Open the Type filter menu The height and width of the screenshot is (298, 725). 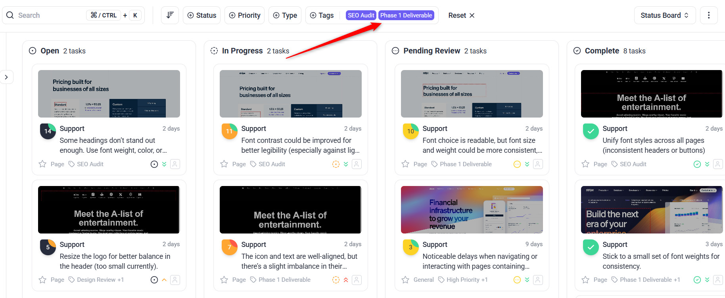pyautogui.click(x=285, y=15)
